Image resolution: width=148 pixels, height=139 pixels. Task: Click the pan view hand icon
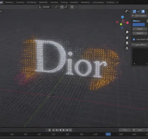point(127,38)
